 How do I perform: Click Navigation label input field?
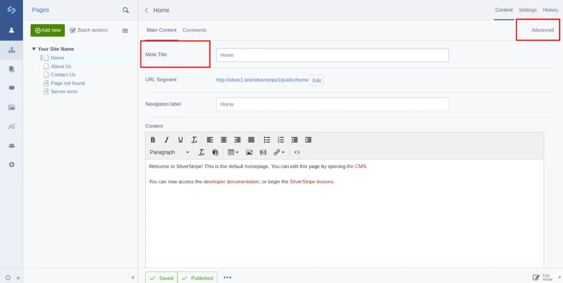coord(333,104)
